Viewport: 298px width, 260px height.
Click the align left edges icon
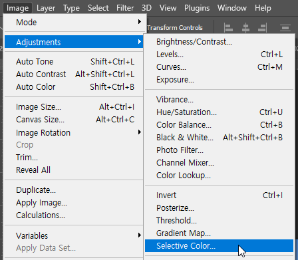coord(228,28)
